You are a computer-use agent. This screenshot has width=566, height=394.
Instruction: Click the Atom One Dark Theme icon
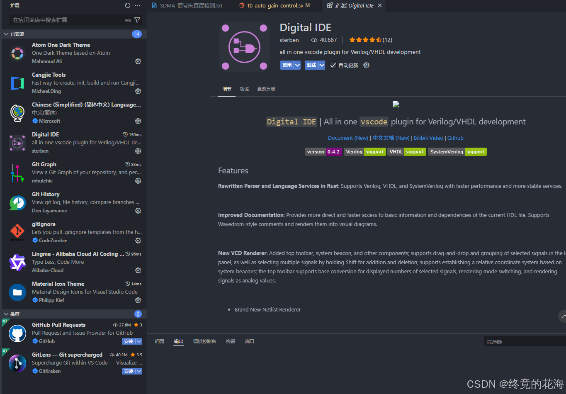pos(17,53)
